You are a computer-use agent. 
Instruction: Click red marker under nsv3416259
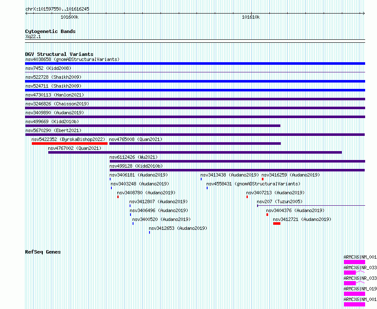(263, 179)
